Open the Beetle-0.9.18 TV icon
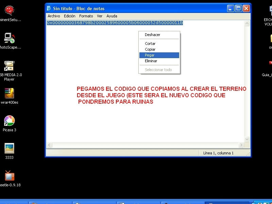 [x=9, y=176]
